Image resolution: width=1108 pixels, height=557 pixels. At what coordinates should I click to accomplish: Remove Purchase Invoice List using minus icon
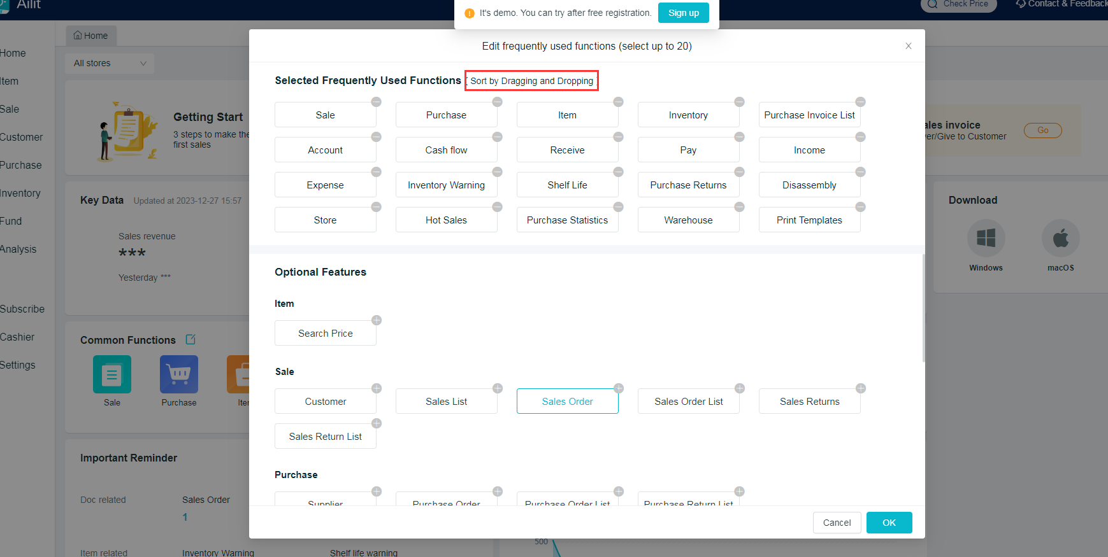(x=860, y=102)
